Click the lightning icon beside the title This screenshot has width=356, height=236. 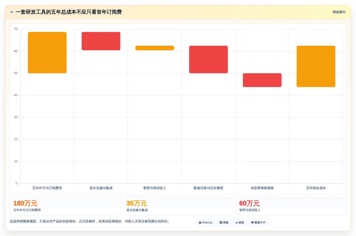tap(12, 12)
